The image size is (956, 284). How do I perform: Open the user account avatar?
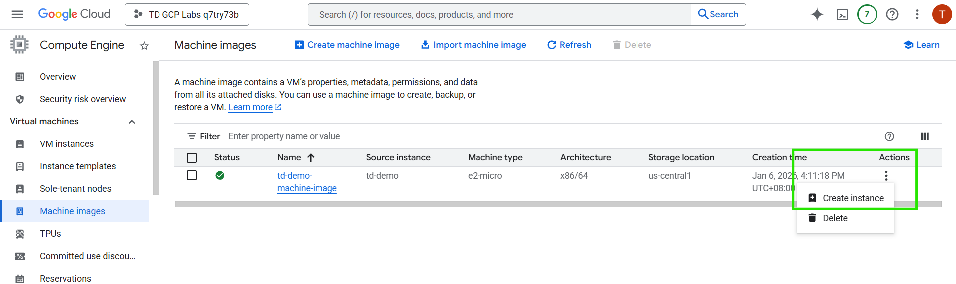click(x=941, y=14)
